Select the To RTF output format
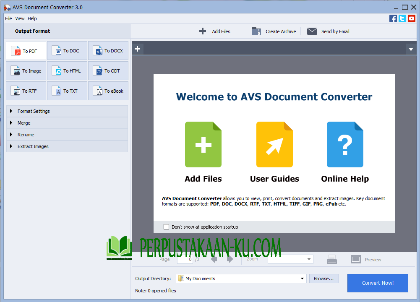 click(x=26, y=91)
